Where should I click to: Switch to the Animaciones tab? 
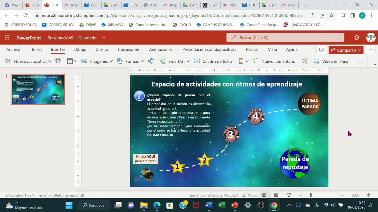[x=161, y=49]
